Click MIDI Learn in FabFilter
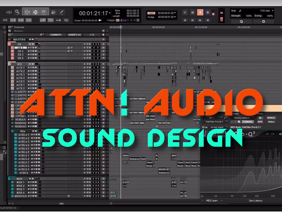282x212 pixels. (x=212, y=201)
